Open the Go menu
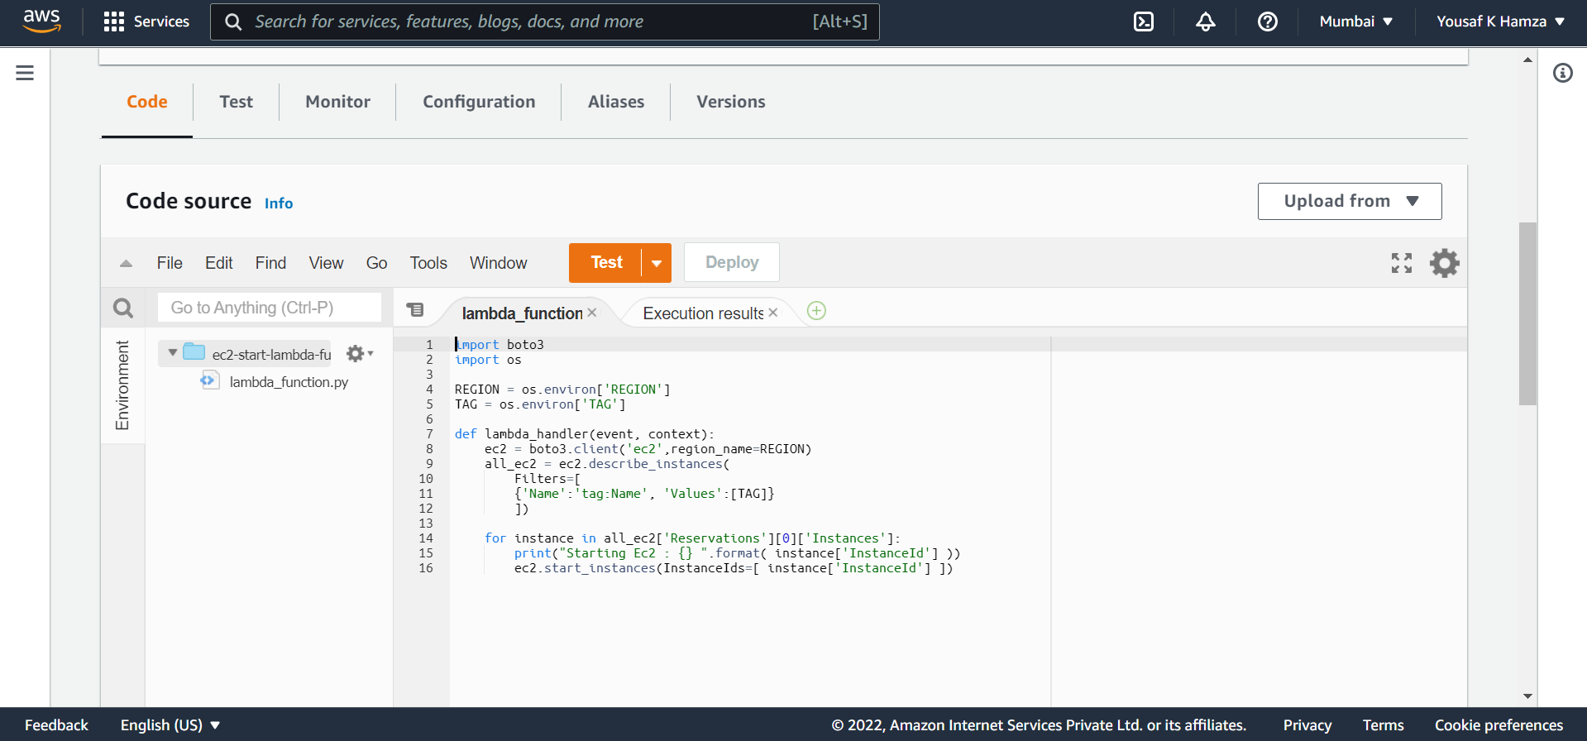1587x741 pixels. (376, 263)
